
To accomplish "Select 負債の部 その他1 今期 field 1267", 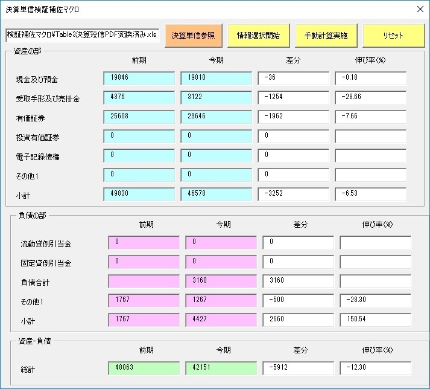I will (x=221, y=301).
